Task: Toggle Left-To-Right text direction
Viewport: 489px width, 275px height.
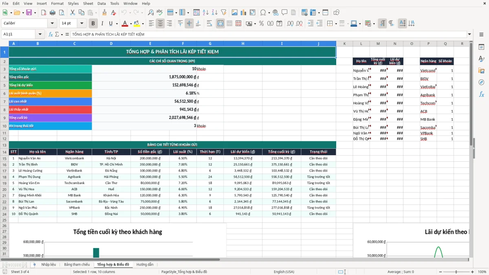Action: coord(382,24)
